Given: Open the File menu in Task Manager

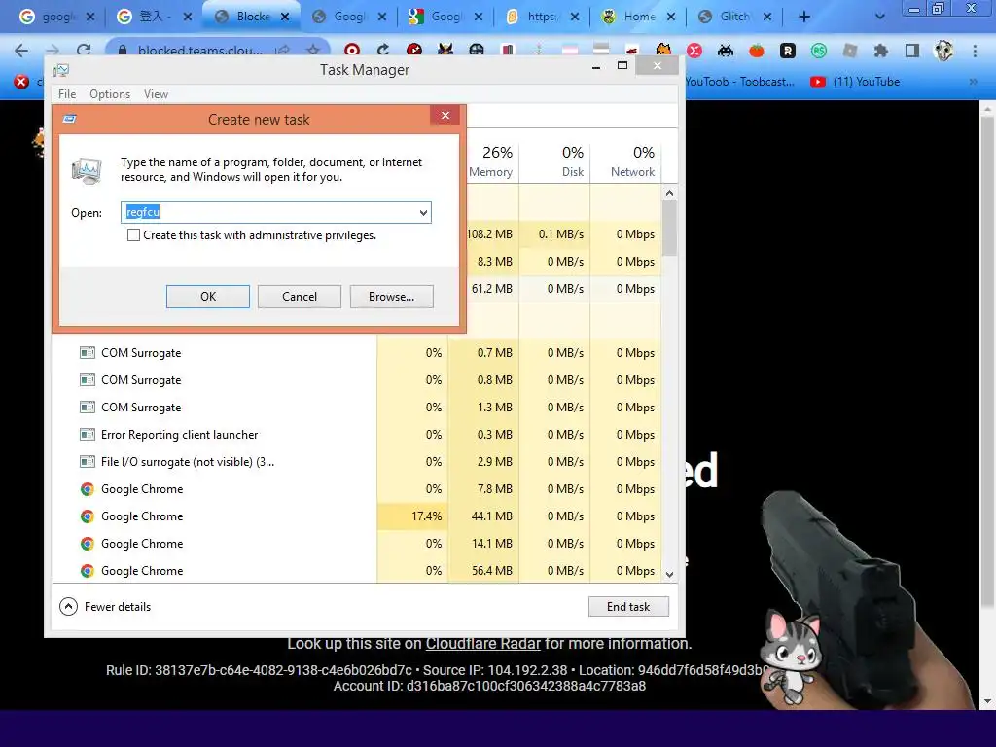Looking at the screenshot, I should tap(67, 94).
